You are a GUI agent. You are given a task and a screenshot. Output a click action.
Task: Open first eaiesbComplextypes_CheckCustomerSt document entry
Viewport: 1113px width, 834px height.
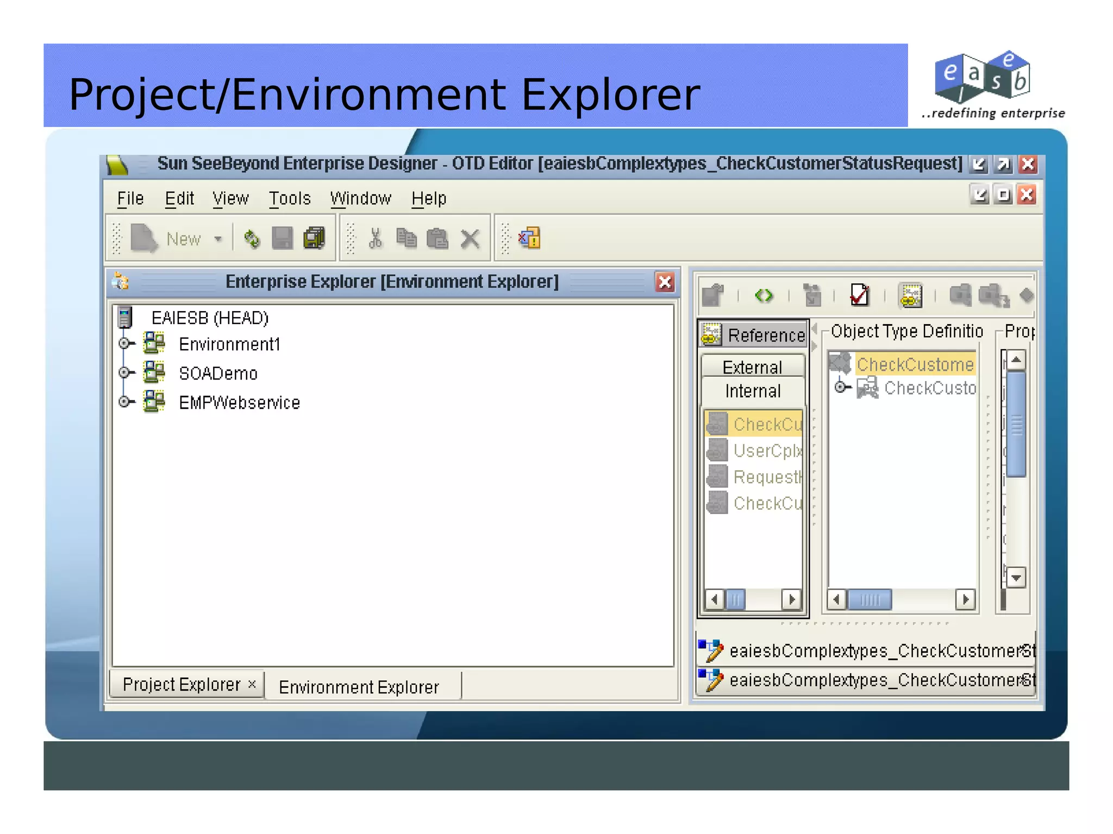pyautogui.click(x=866, y=650)
